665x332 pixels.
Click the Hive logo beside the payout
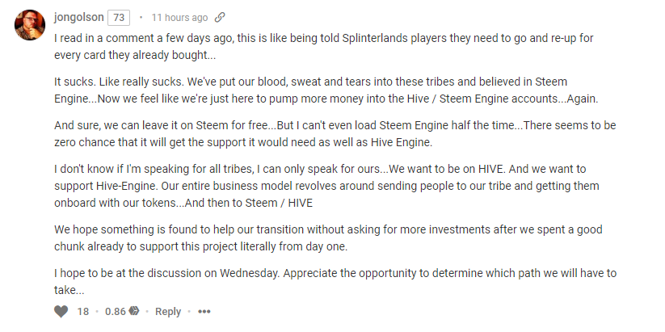(134, 312)
